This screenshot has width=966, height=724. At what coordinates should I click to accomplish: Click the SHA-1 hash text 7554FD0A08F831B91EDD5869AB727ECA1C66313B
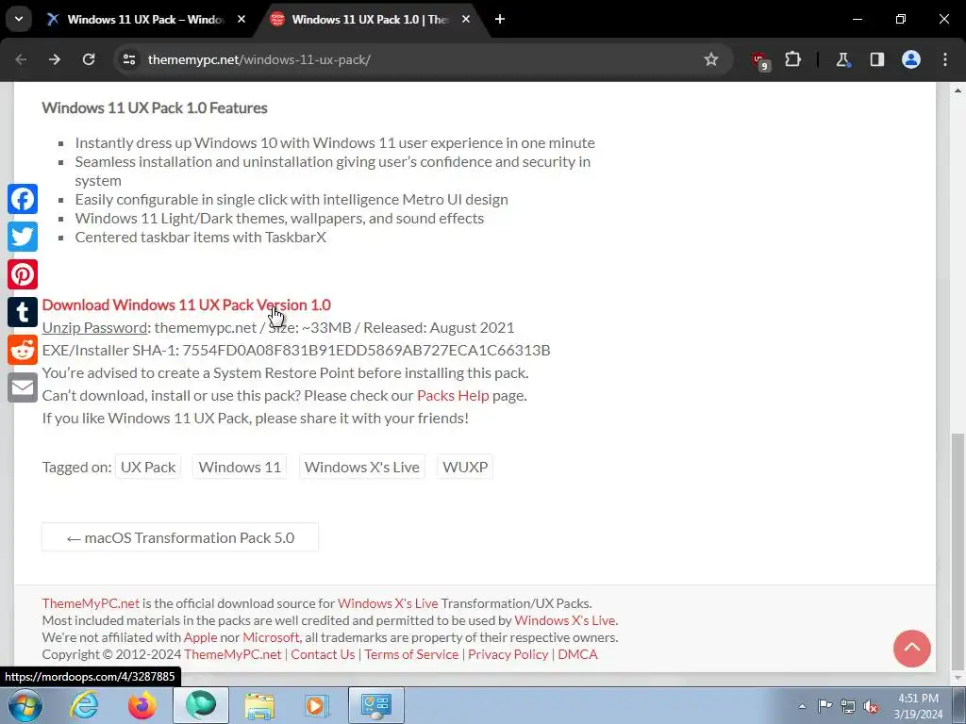point(366,351)
